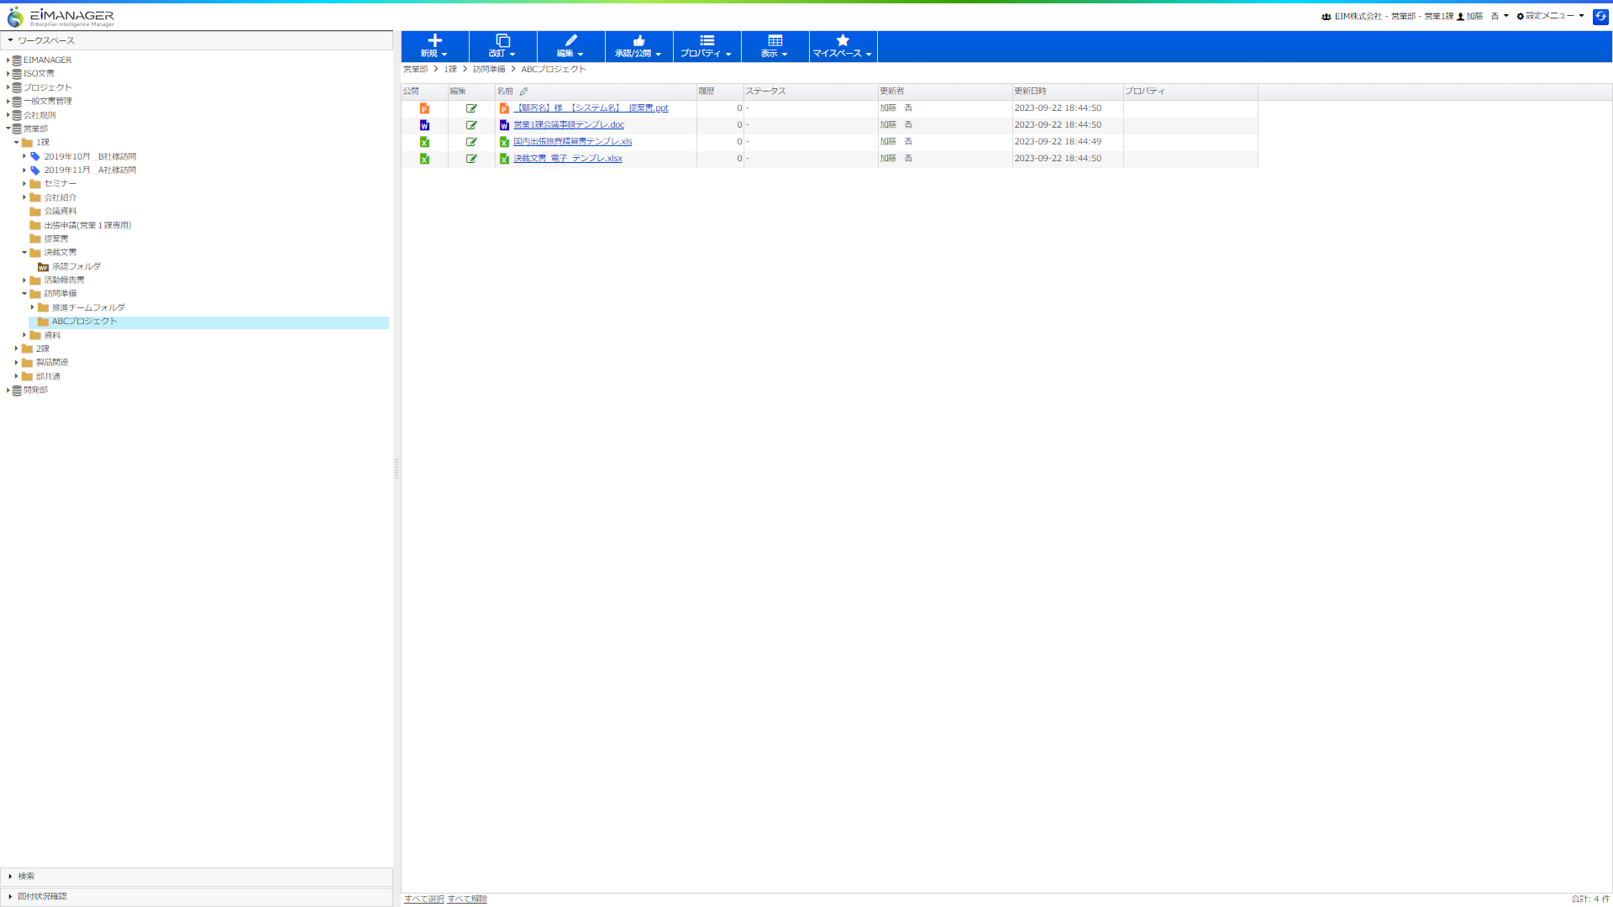This screenshot has width=1613, height=907.
Task: Open 営業1課会議事録テンプレ.doc link
Action: [569, 125]
